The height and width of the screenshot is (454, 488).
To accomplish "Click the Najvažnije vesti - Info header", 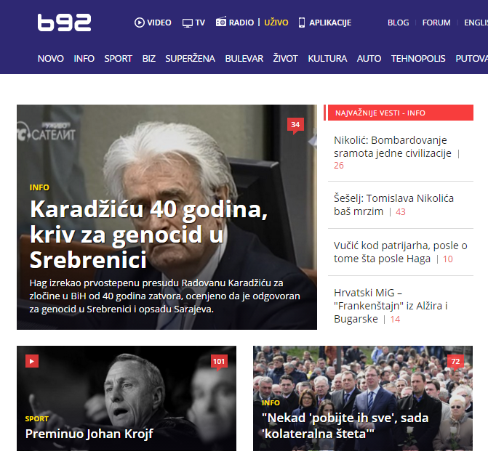I will pyautogui.click(x=400, y=113).
